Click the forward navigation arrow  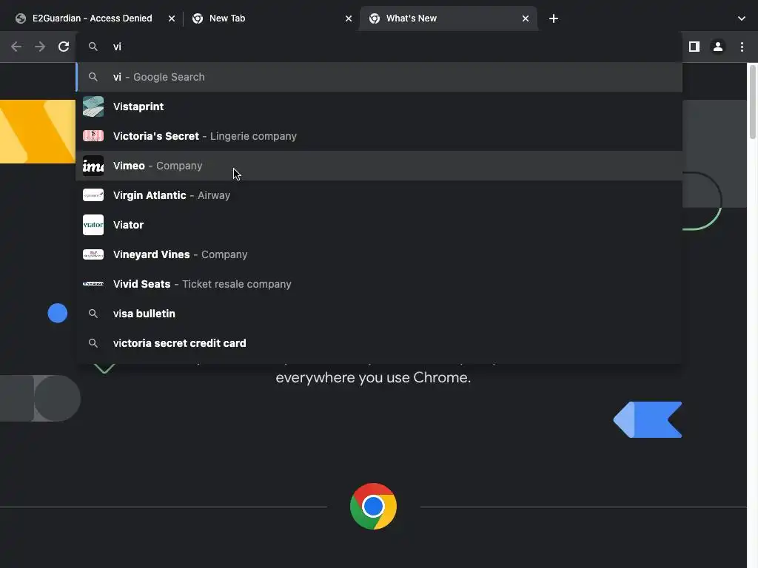pyautogui.click(x=40, y=47)
